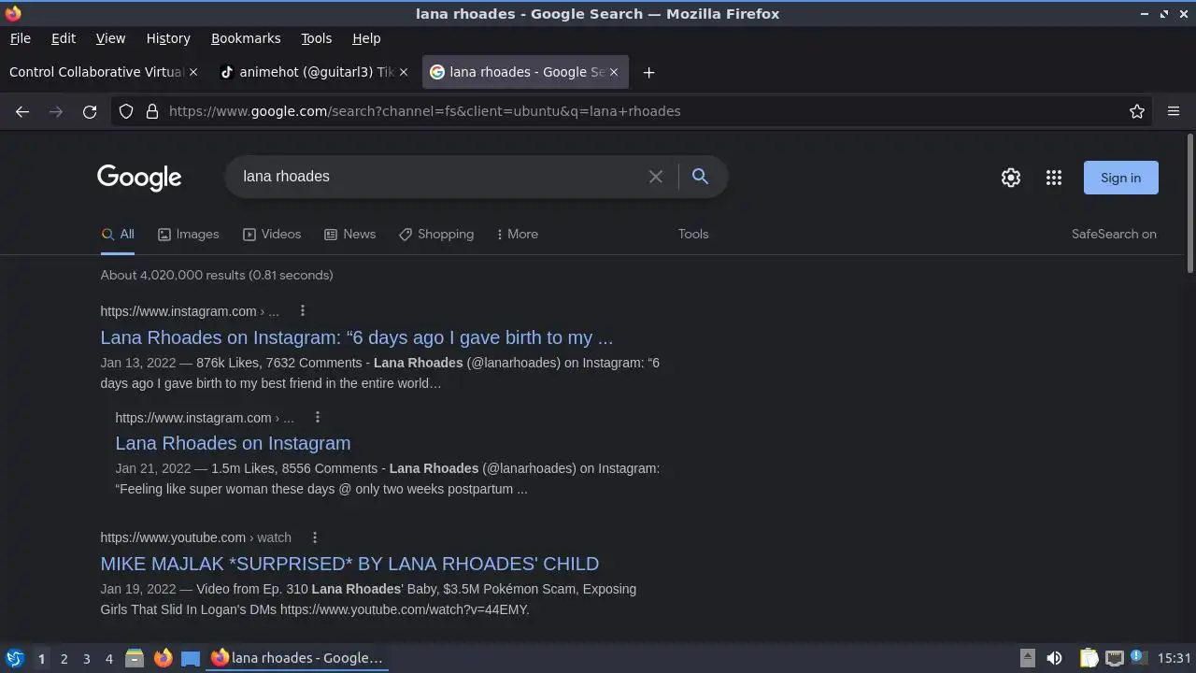Click the Google search input field
Viewport: 1196px width, 673px height.
point(439,177)
